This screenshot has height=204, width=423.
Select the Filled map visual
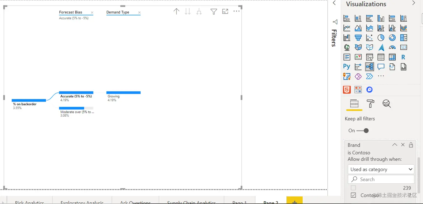click(358, 47)
